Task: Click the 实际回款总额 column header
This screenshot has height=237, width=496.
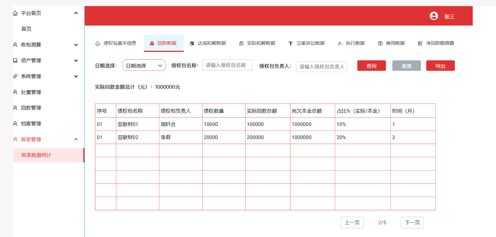Action: (x=268, y=111)
